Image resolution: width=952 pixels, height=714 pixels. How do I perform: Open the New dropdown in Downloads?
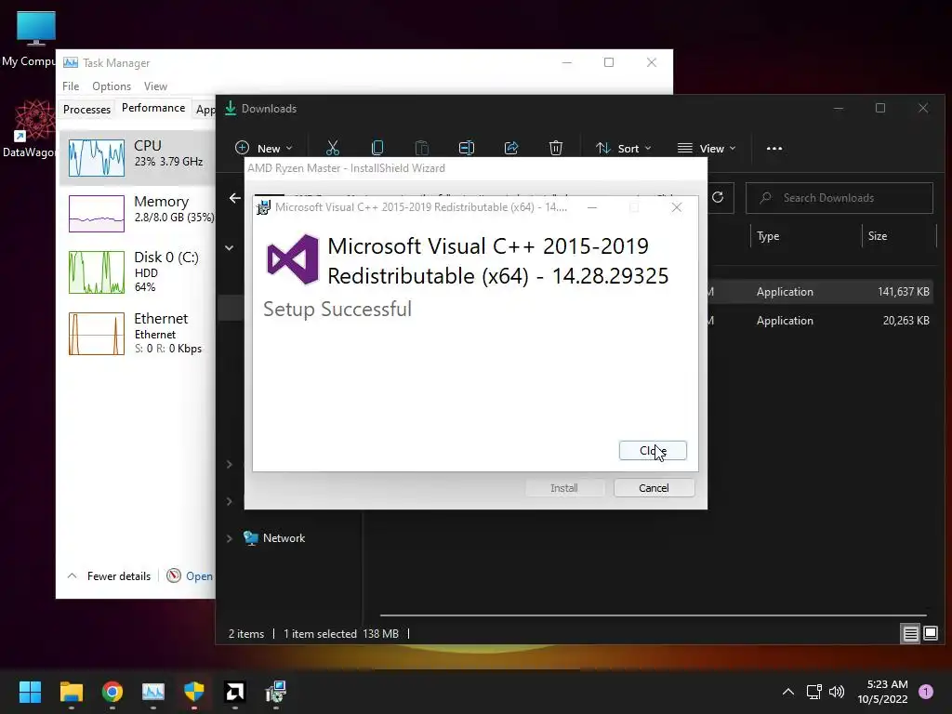(x=263, y=148)
